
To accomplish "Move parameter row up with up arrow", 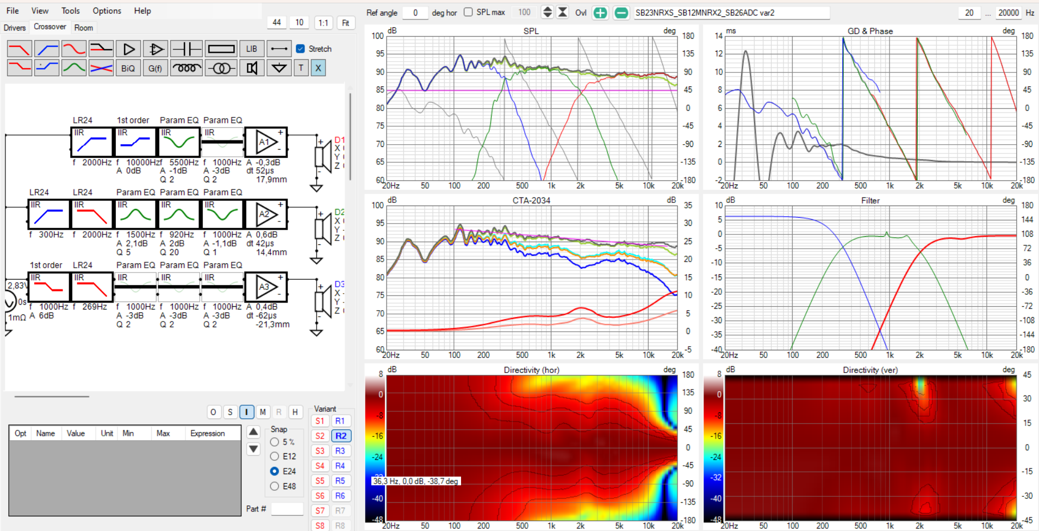I will point(253,433).
